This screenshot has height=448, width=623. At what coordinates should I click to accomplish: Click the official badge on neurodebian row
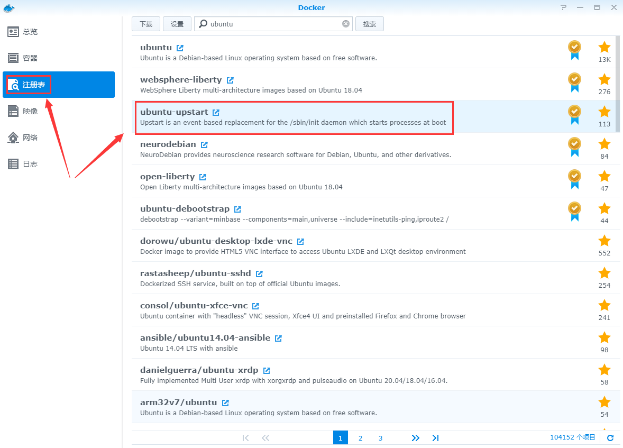coord(574,145)
